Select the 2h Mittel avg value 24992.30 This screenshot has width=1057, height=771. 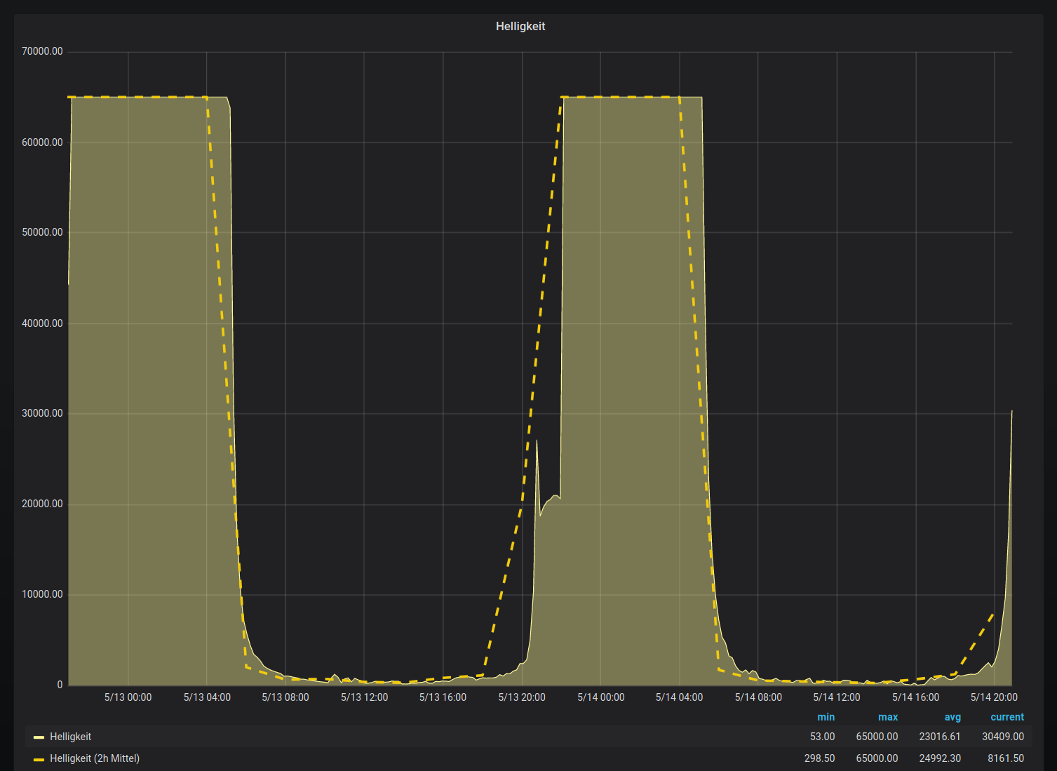click(x=940, y=758)
